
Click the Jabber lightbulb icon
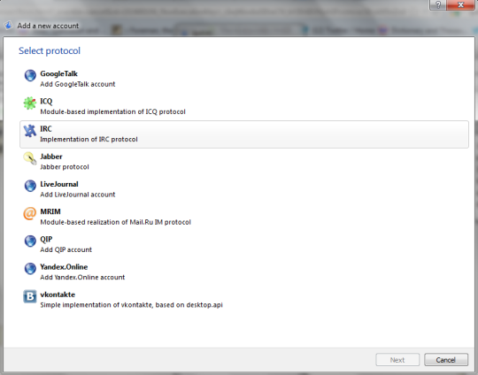pos(30,158)
